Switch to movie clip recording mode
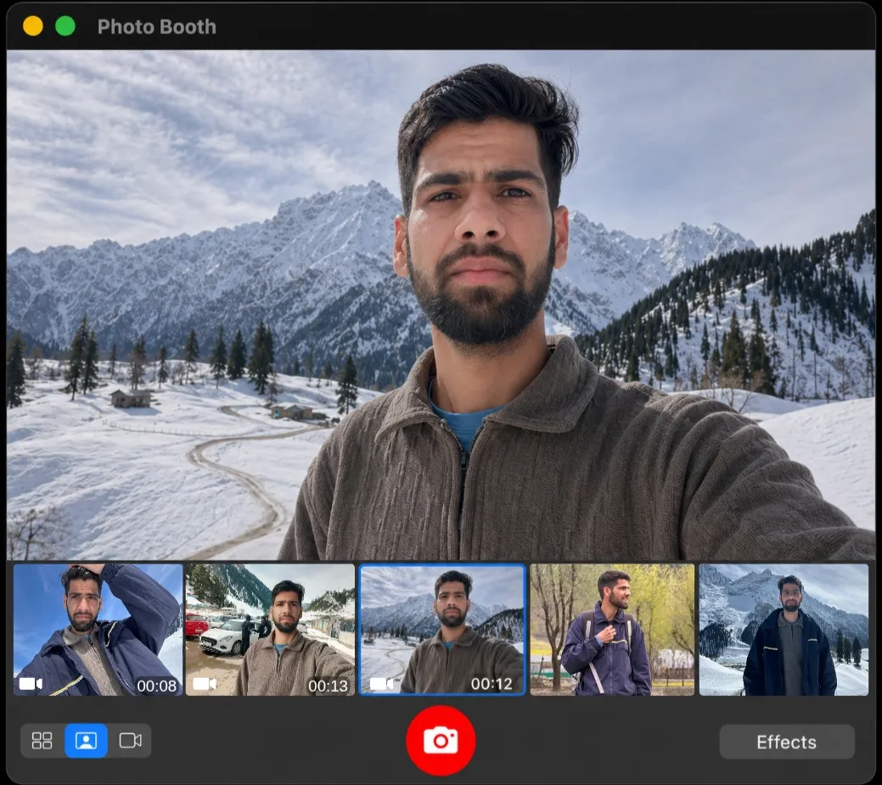882x785 pixels. (130, 741)
